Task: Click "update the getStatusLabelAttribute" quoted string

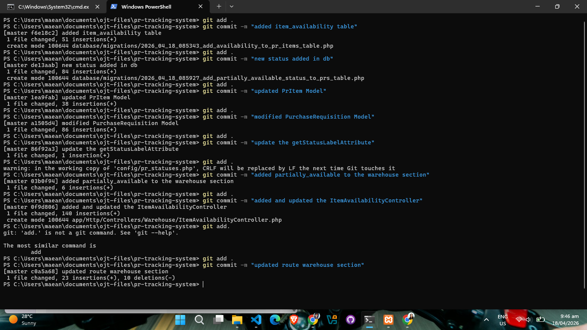Action: pos(313,143)
